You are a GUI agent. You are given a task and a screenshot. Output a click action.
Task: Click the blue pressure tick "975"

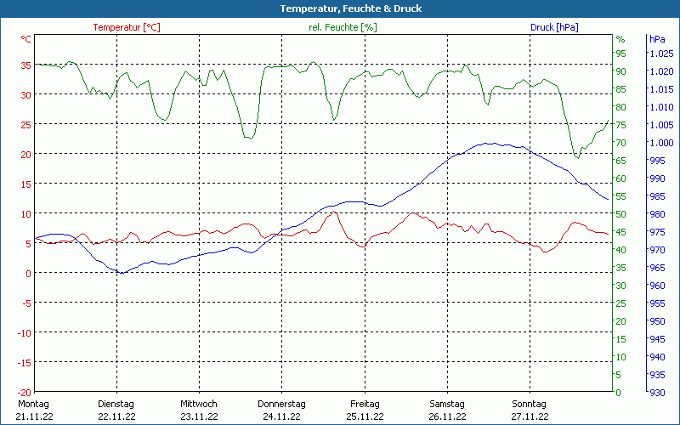pyautogui.click(x=657, y=232)
